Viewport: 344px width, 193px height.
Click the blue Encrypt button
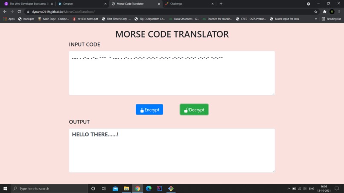coord(149,109)
